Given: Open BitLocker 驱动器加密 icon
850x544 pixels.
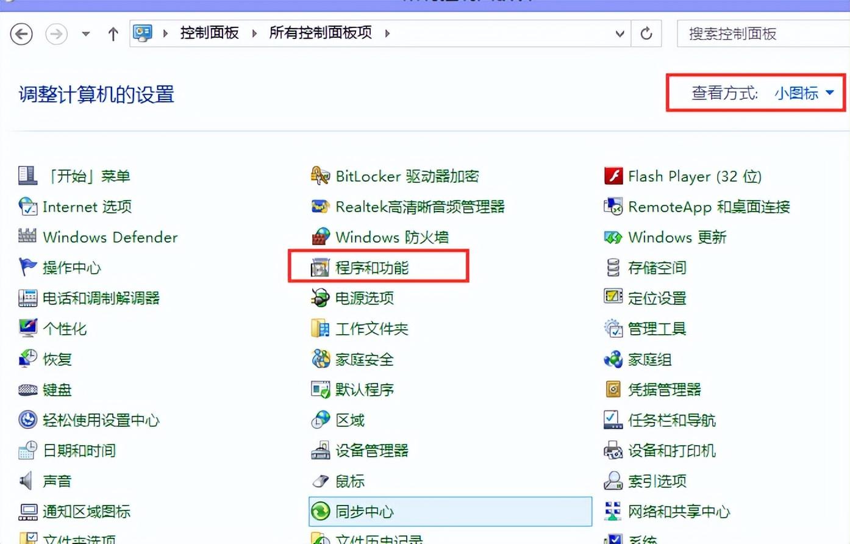Looking at the screenshot, I should pyautogui.click(x=320, y=176).
